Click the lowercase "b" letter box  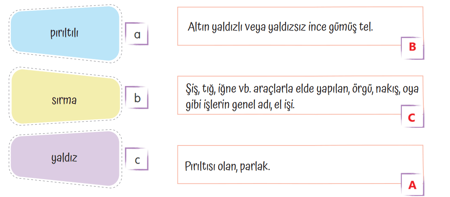point(137,98)
